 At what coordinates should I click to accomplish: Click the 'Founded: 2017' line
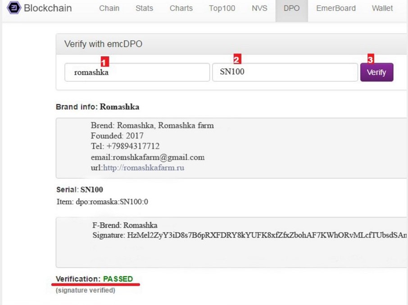pos(117,136)
